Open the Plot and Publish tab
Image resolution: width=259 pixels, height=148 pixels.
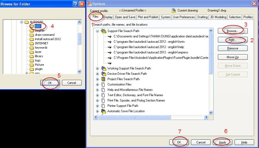[x=148, y=17]
